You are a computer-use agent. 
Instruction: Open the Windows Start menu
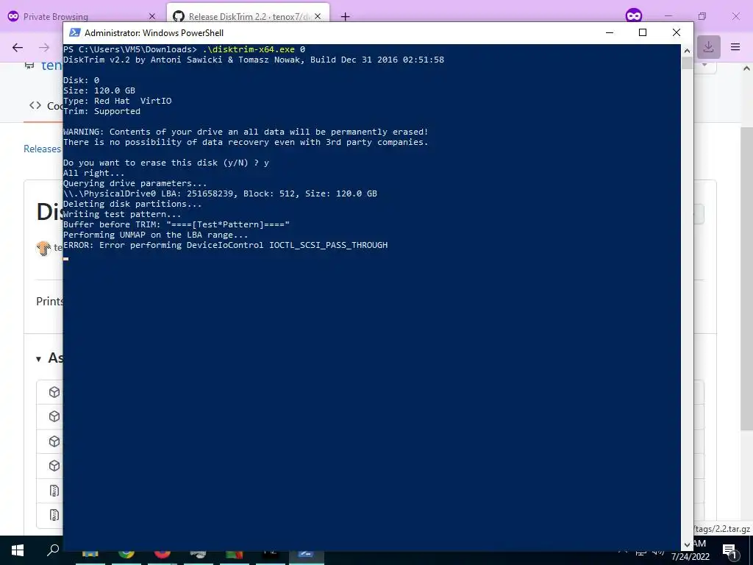tap(18, 550)
